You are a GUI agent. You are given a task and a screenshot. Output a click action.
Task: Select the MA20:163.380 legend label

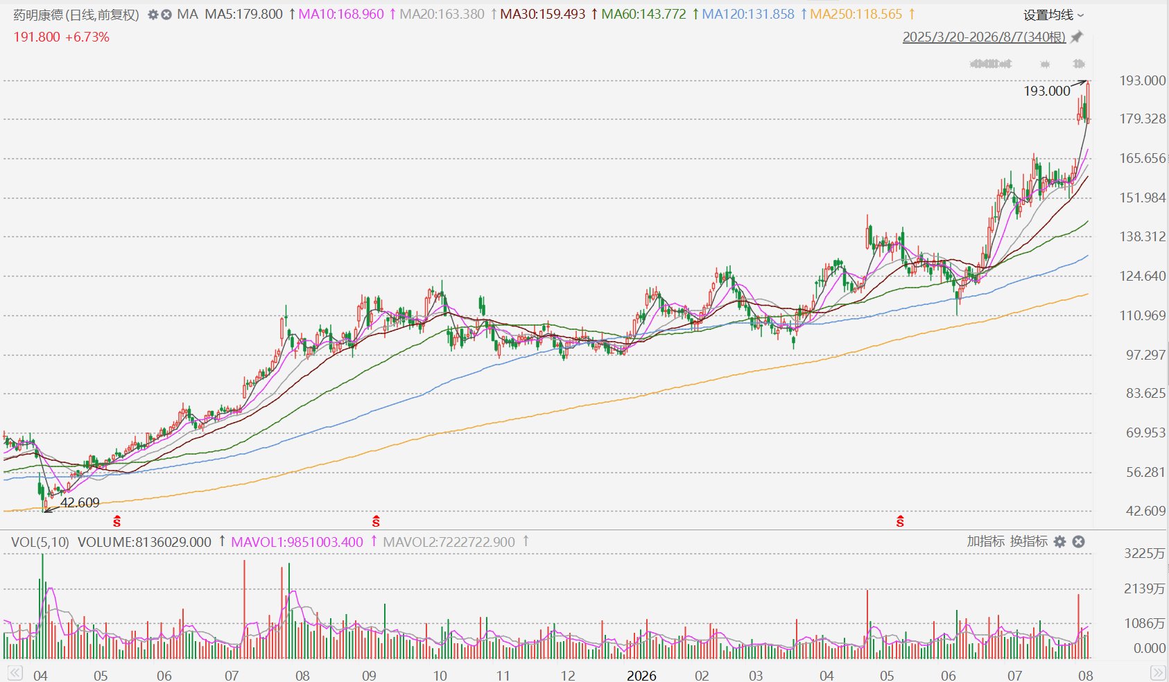pyautogui.click(x=442, y=14)
